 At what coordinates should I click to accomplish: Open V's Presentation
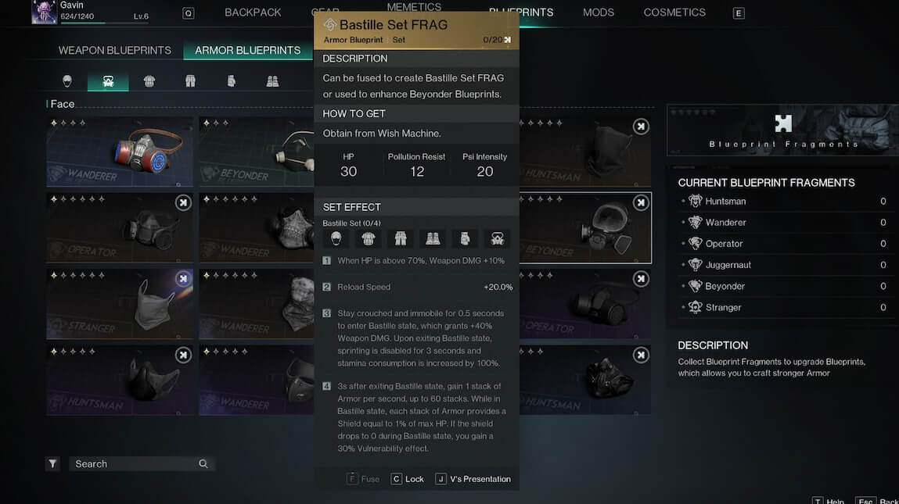click(473, 479)
